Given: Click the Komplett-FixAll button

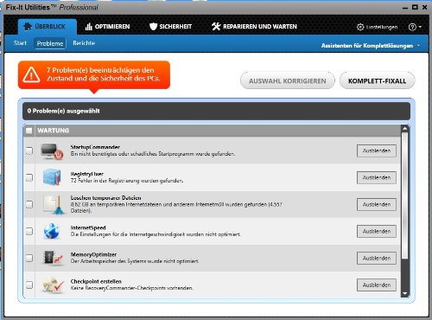Looking at the screenshot, I should 377,81.
